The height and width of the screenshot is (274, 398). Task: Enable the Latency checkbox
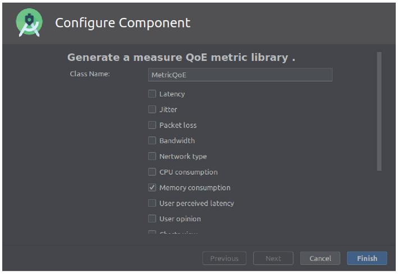[152, 94]
